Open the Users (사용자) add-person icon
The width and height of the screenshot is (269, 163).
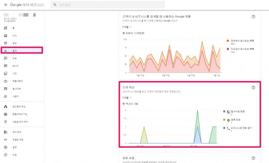click(x=5, y=96)
